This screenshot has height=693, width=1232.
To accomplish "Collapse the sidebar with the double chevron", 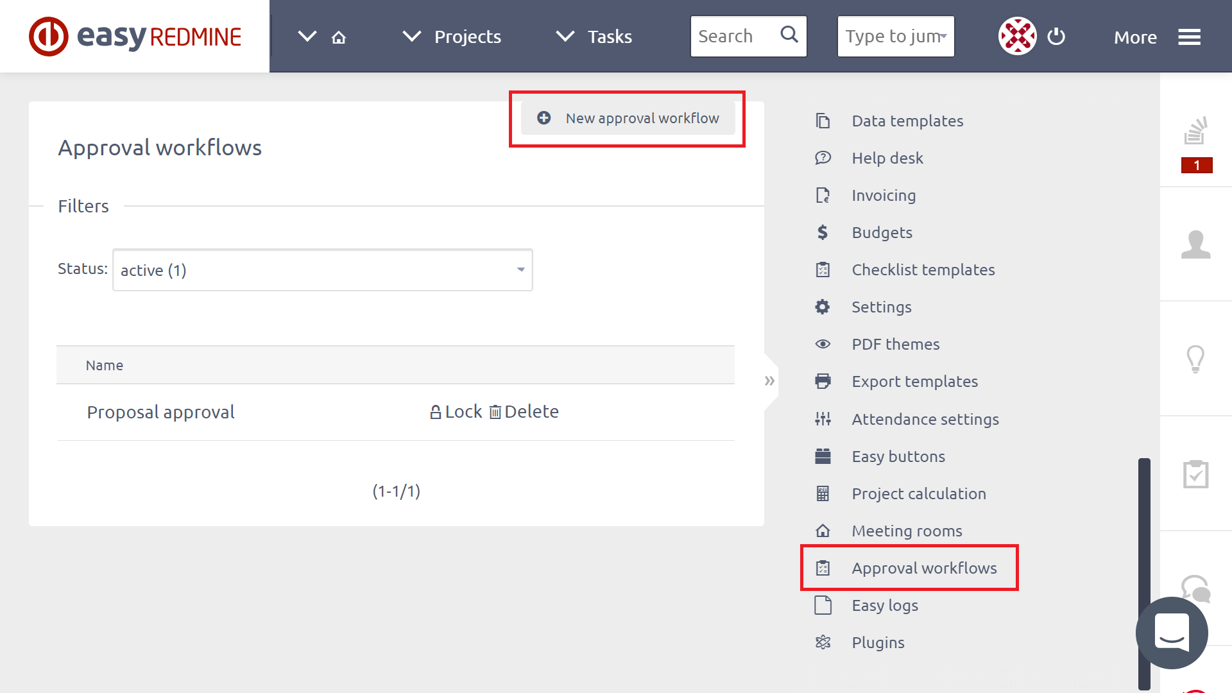I will click(769, 381).
